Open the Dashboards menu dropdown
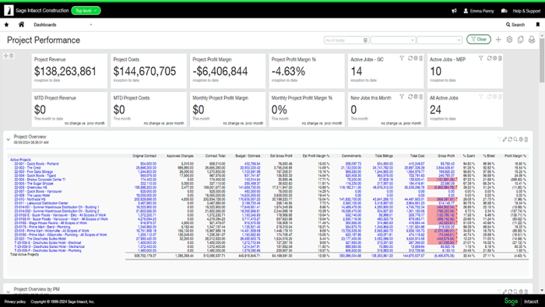 tap(62, 25)
